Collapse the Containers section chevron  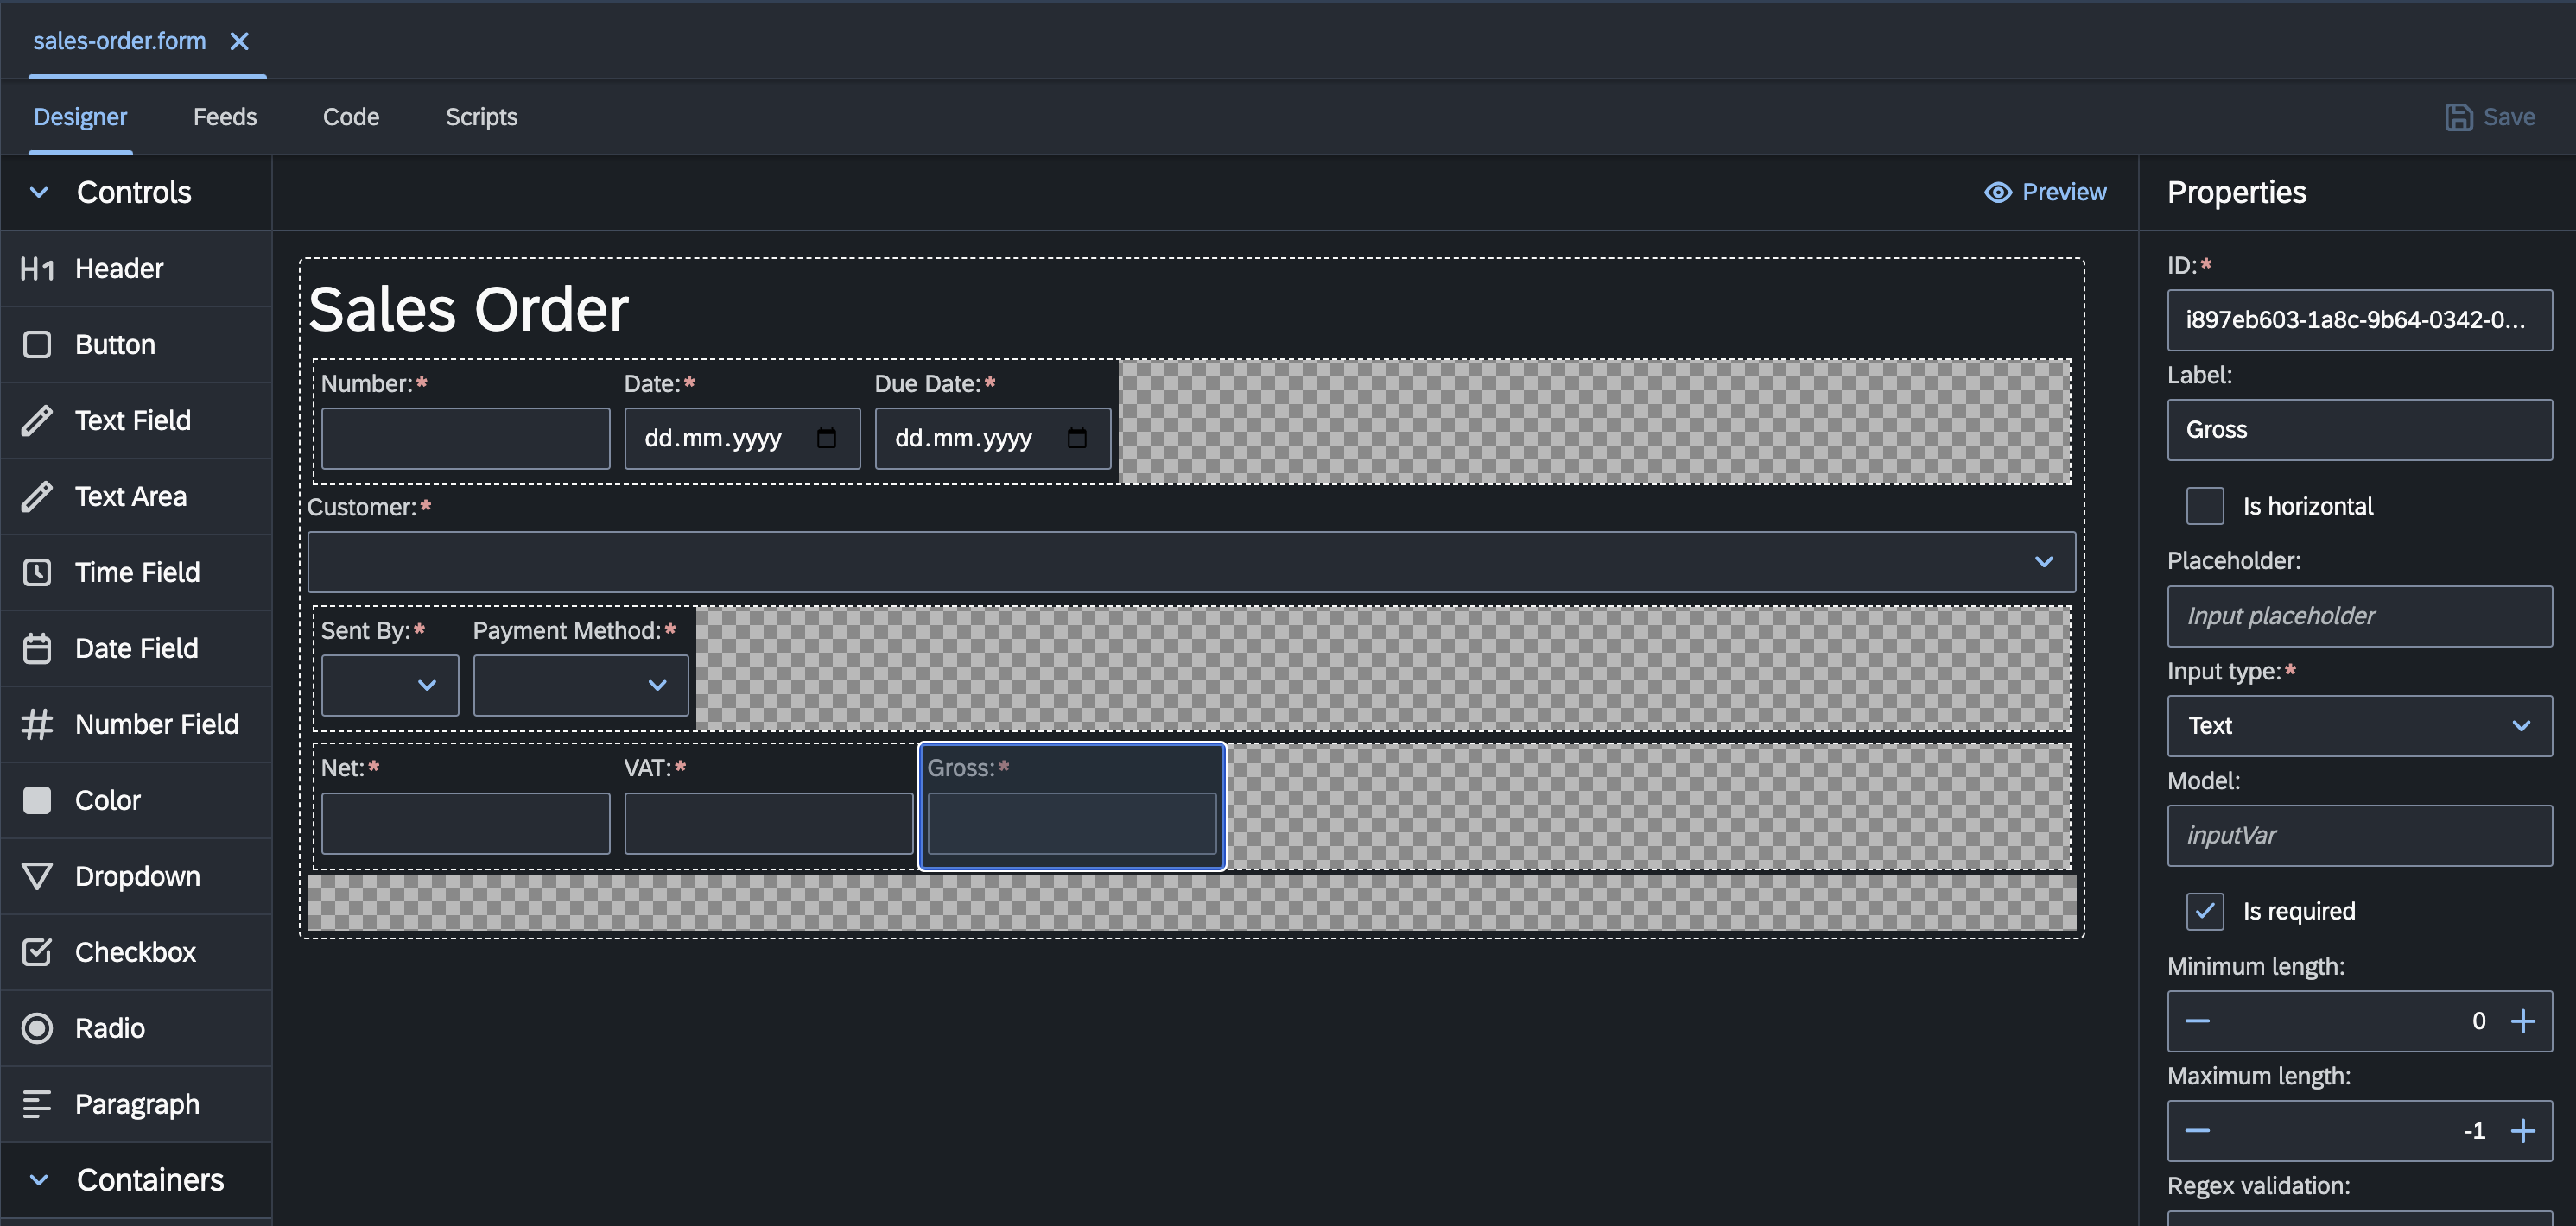[39, 1180]
